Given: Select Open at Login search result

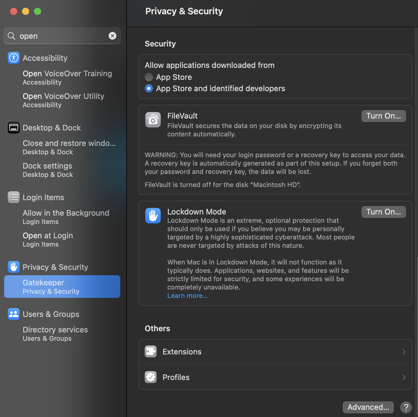Looking at the screenshot, I should pyautogui.click(x=48, y=239).
